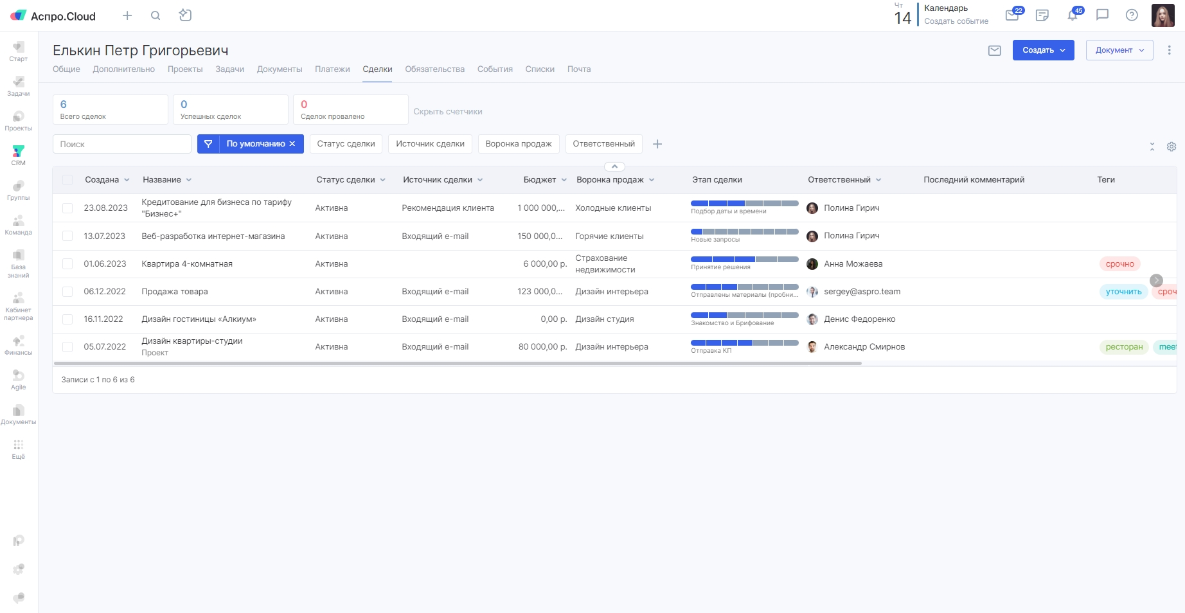Tick the checkbox for 23.08.2023 deal
This screenshot has height=613, width=1185.
(x=67, y=208)
